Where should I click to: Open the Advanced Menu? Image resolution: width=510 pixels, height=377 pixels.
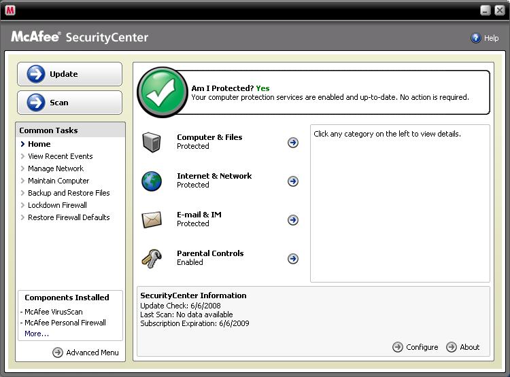(x=86, y=353)
